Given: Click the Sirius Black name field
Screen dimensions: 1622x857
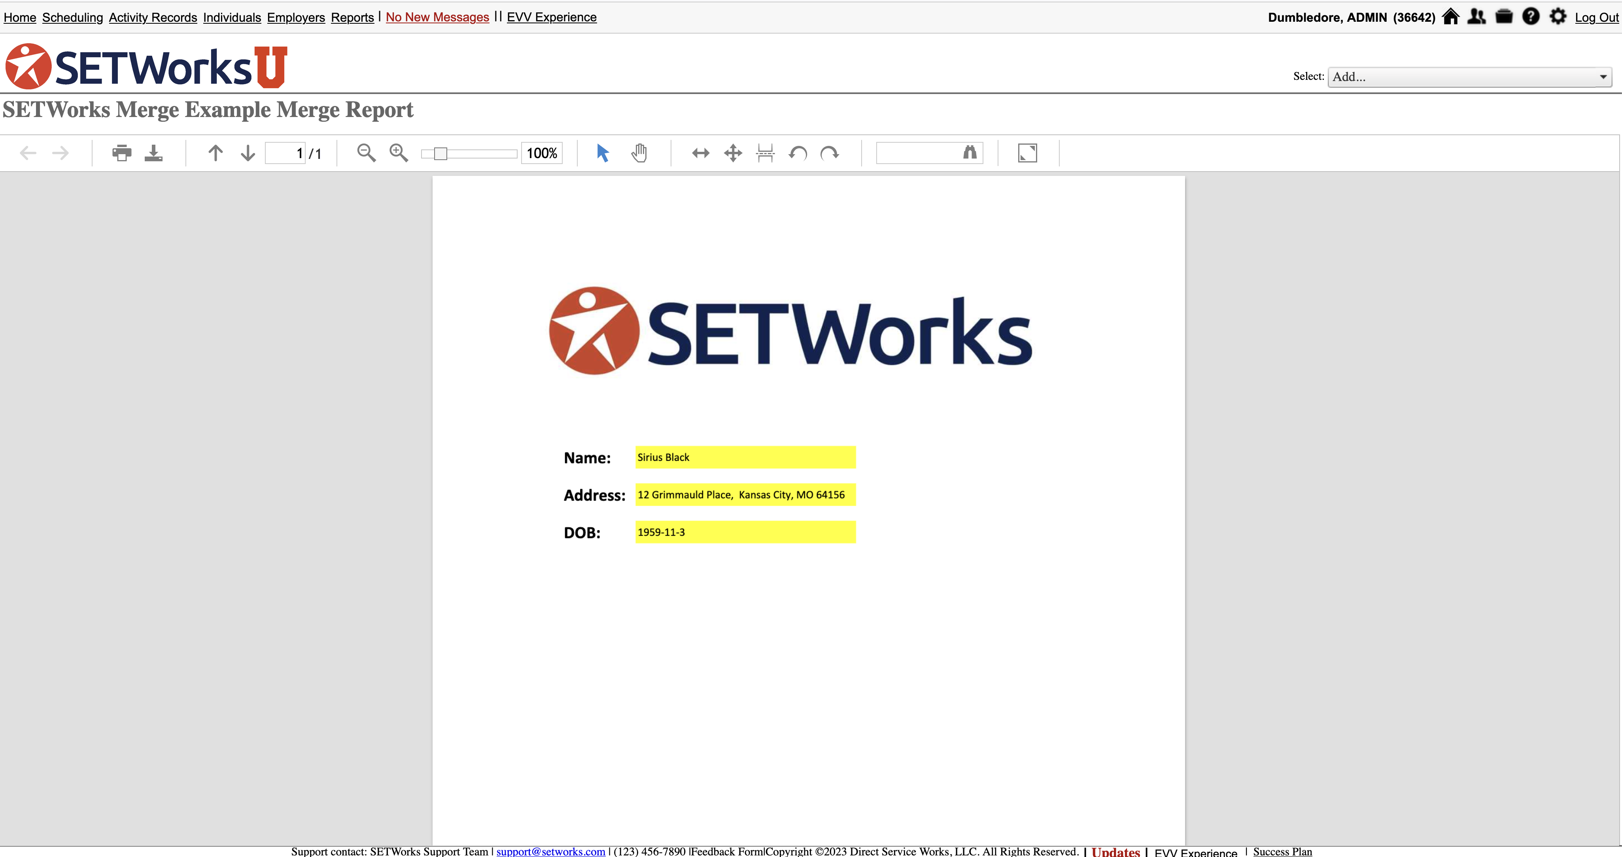Looking at the screenshot, I should tap(745, 457).
